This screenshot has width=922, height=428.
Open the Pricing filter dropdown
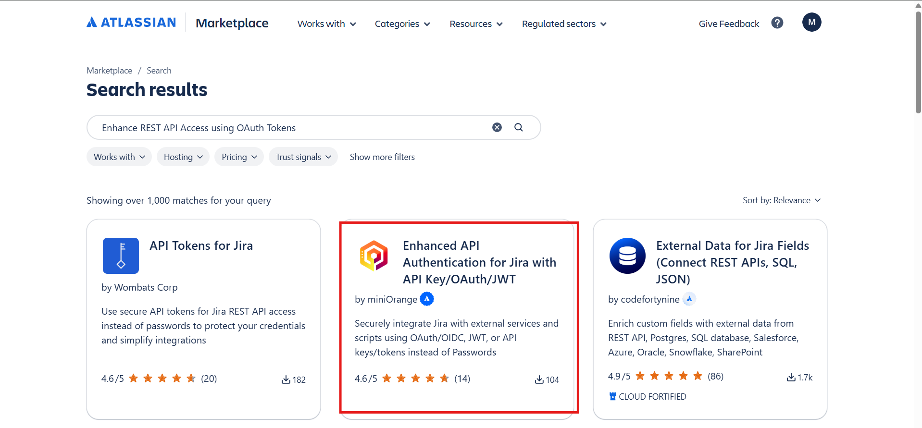click(x=239, y=157)
